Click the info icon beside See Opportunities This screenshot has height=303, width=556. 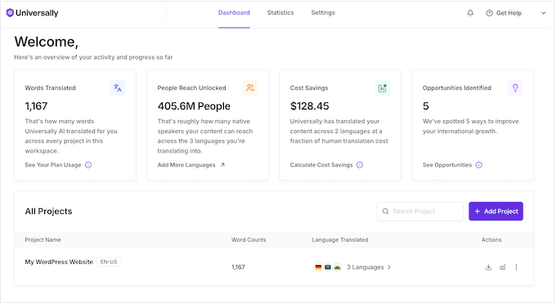pyautogui.click(x=478, y=165)
